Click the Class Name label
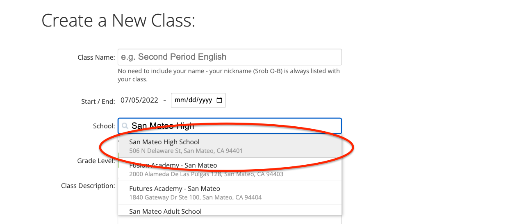The image size is (510, 224). [x=96, y=58]
